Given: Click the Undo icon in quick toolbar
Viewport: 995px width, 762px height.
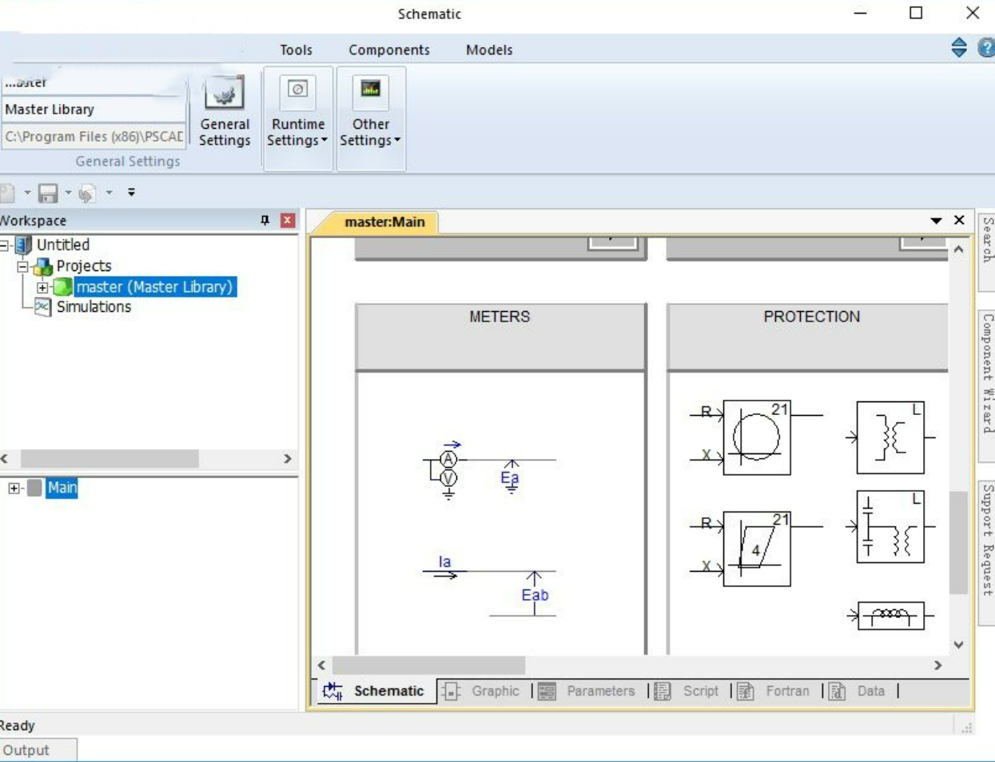Looking at the screenshot, I should tap(88, 193).
